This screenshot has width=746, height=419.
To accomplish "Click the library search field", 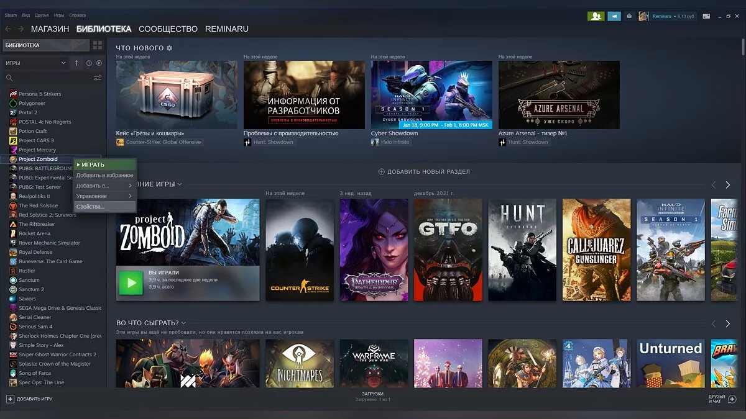I will point(53,78).
